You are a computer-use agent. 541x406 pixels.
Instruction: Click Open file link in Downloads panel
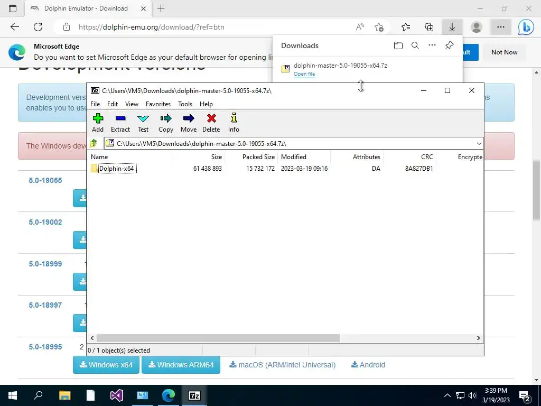pos(304,74)
